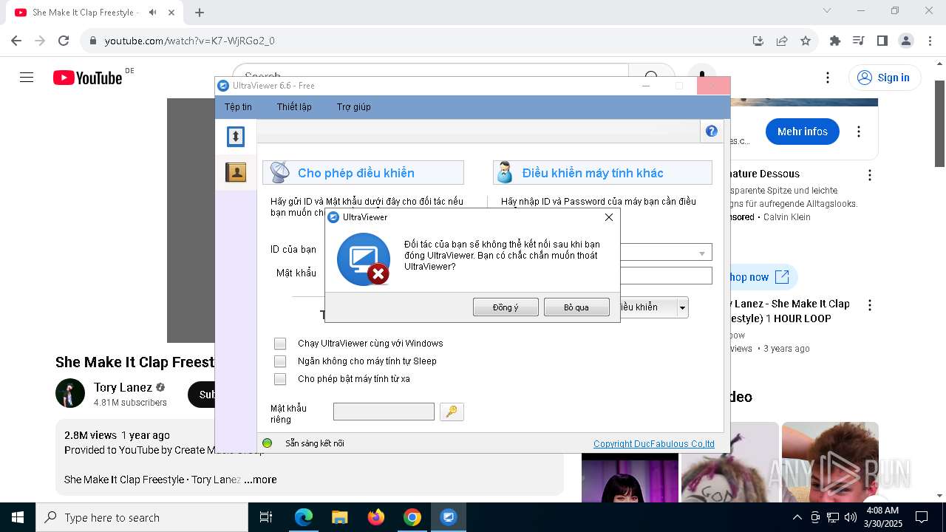Open the Chrome three-dot menu

click(x=928, y=41)
